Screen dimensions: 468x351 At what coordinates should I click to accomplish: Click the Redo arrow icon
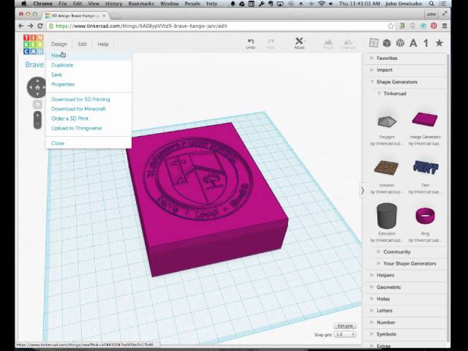[x=271, y=42]
